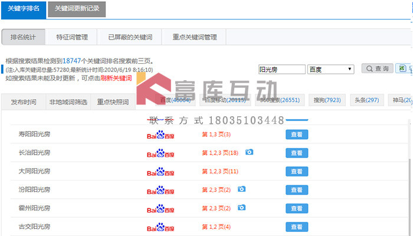Open the 关键字排名 tab
Image resolution: width=413 pixels, height=236 pixels.
coord(24,10)
